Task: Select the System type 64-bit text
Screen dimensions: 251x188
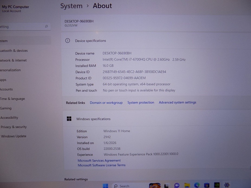Action: [x=136, y=84]
